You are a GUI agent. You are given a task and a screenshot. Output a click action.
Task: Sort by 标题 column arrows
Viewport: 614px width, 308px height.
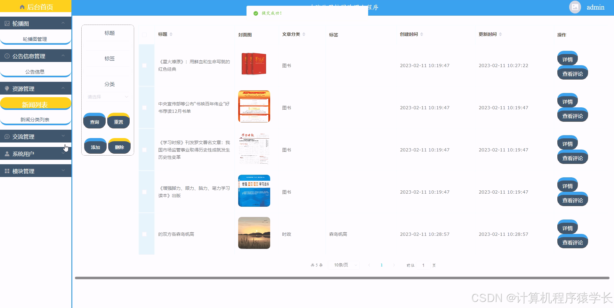click(x=171, y=34)
